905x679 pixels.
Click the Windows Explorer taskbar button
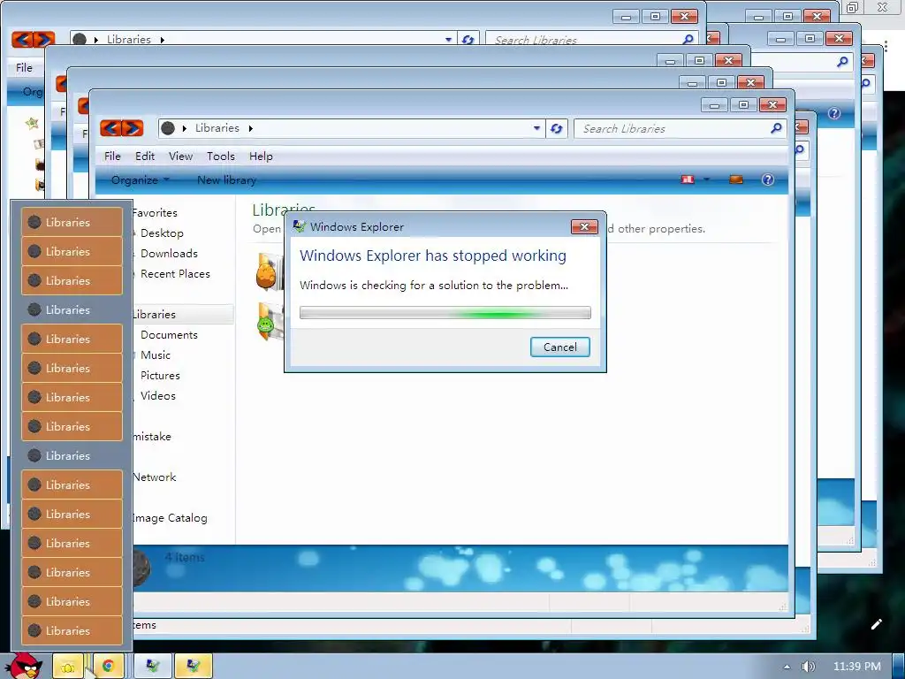tap(68, 667)
